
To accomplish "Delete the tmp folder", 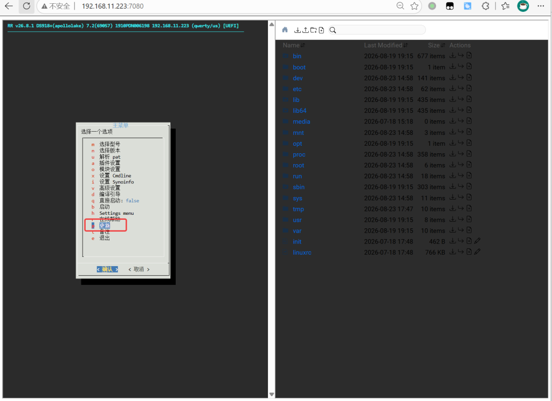I will tap(469, 209).
